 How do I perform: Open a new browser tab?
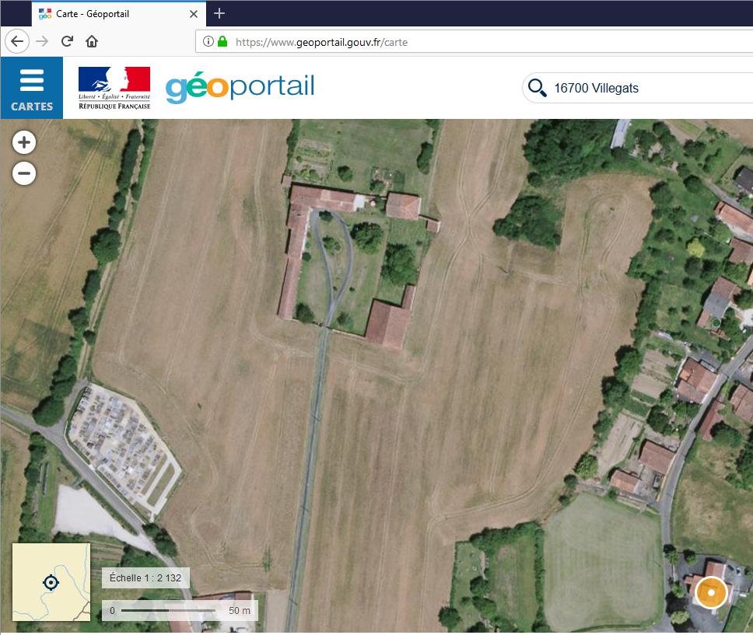pos(219,13)
